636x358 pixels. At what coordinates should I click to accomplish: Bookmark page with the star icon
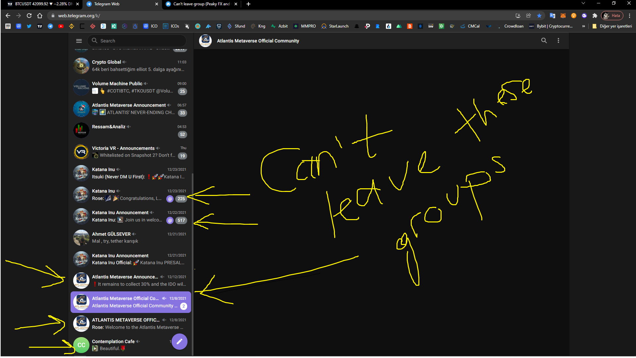539,16
